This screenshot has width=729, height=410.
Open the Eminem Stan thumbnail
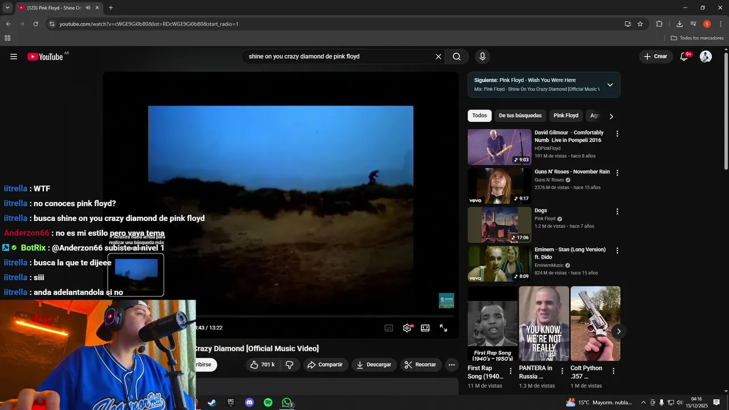pyautogui.click(x=499, y=264)
